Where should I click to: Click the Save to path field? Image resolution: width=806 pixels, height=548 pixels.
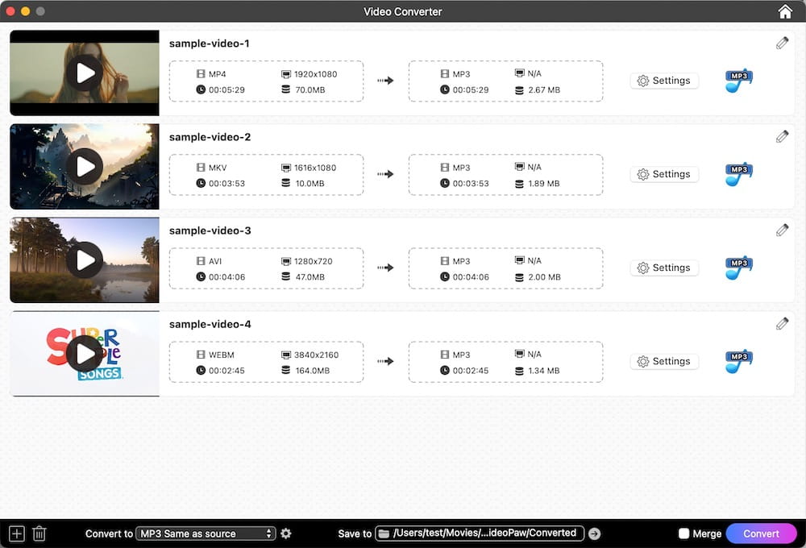[480, 533]
